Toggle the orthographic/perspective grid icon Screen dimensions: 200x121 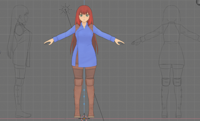(x=198, y=2)
